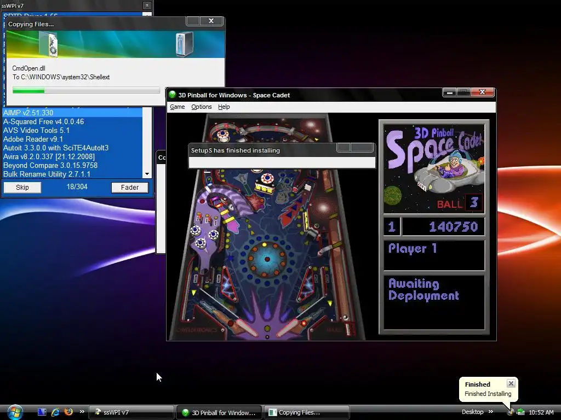Select AIMP v2.51.330 in ssWPI list
This screenshot has width=561, height=420.
pos(73,113)
